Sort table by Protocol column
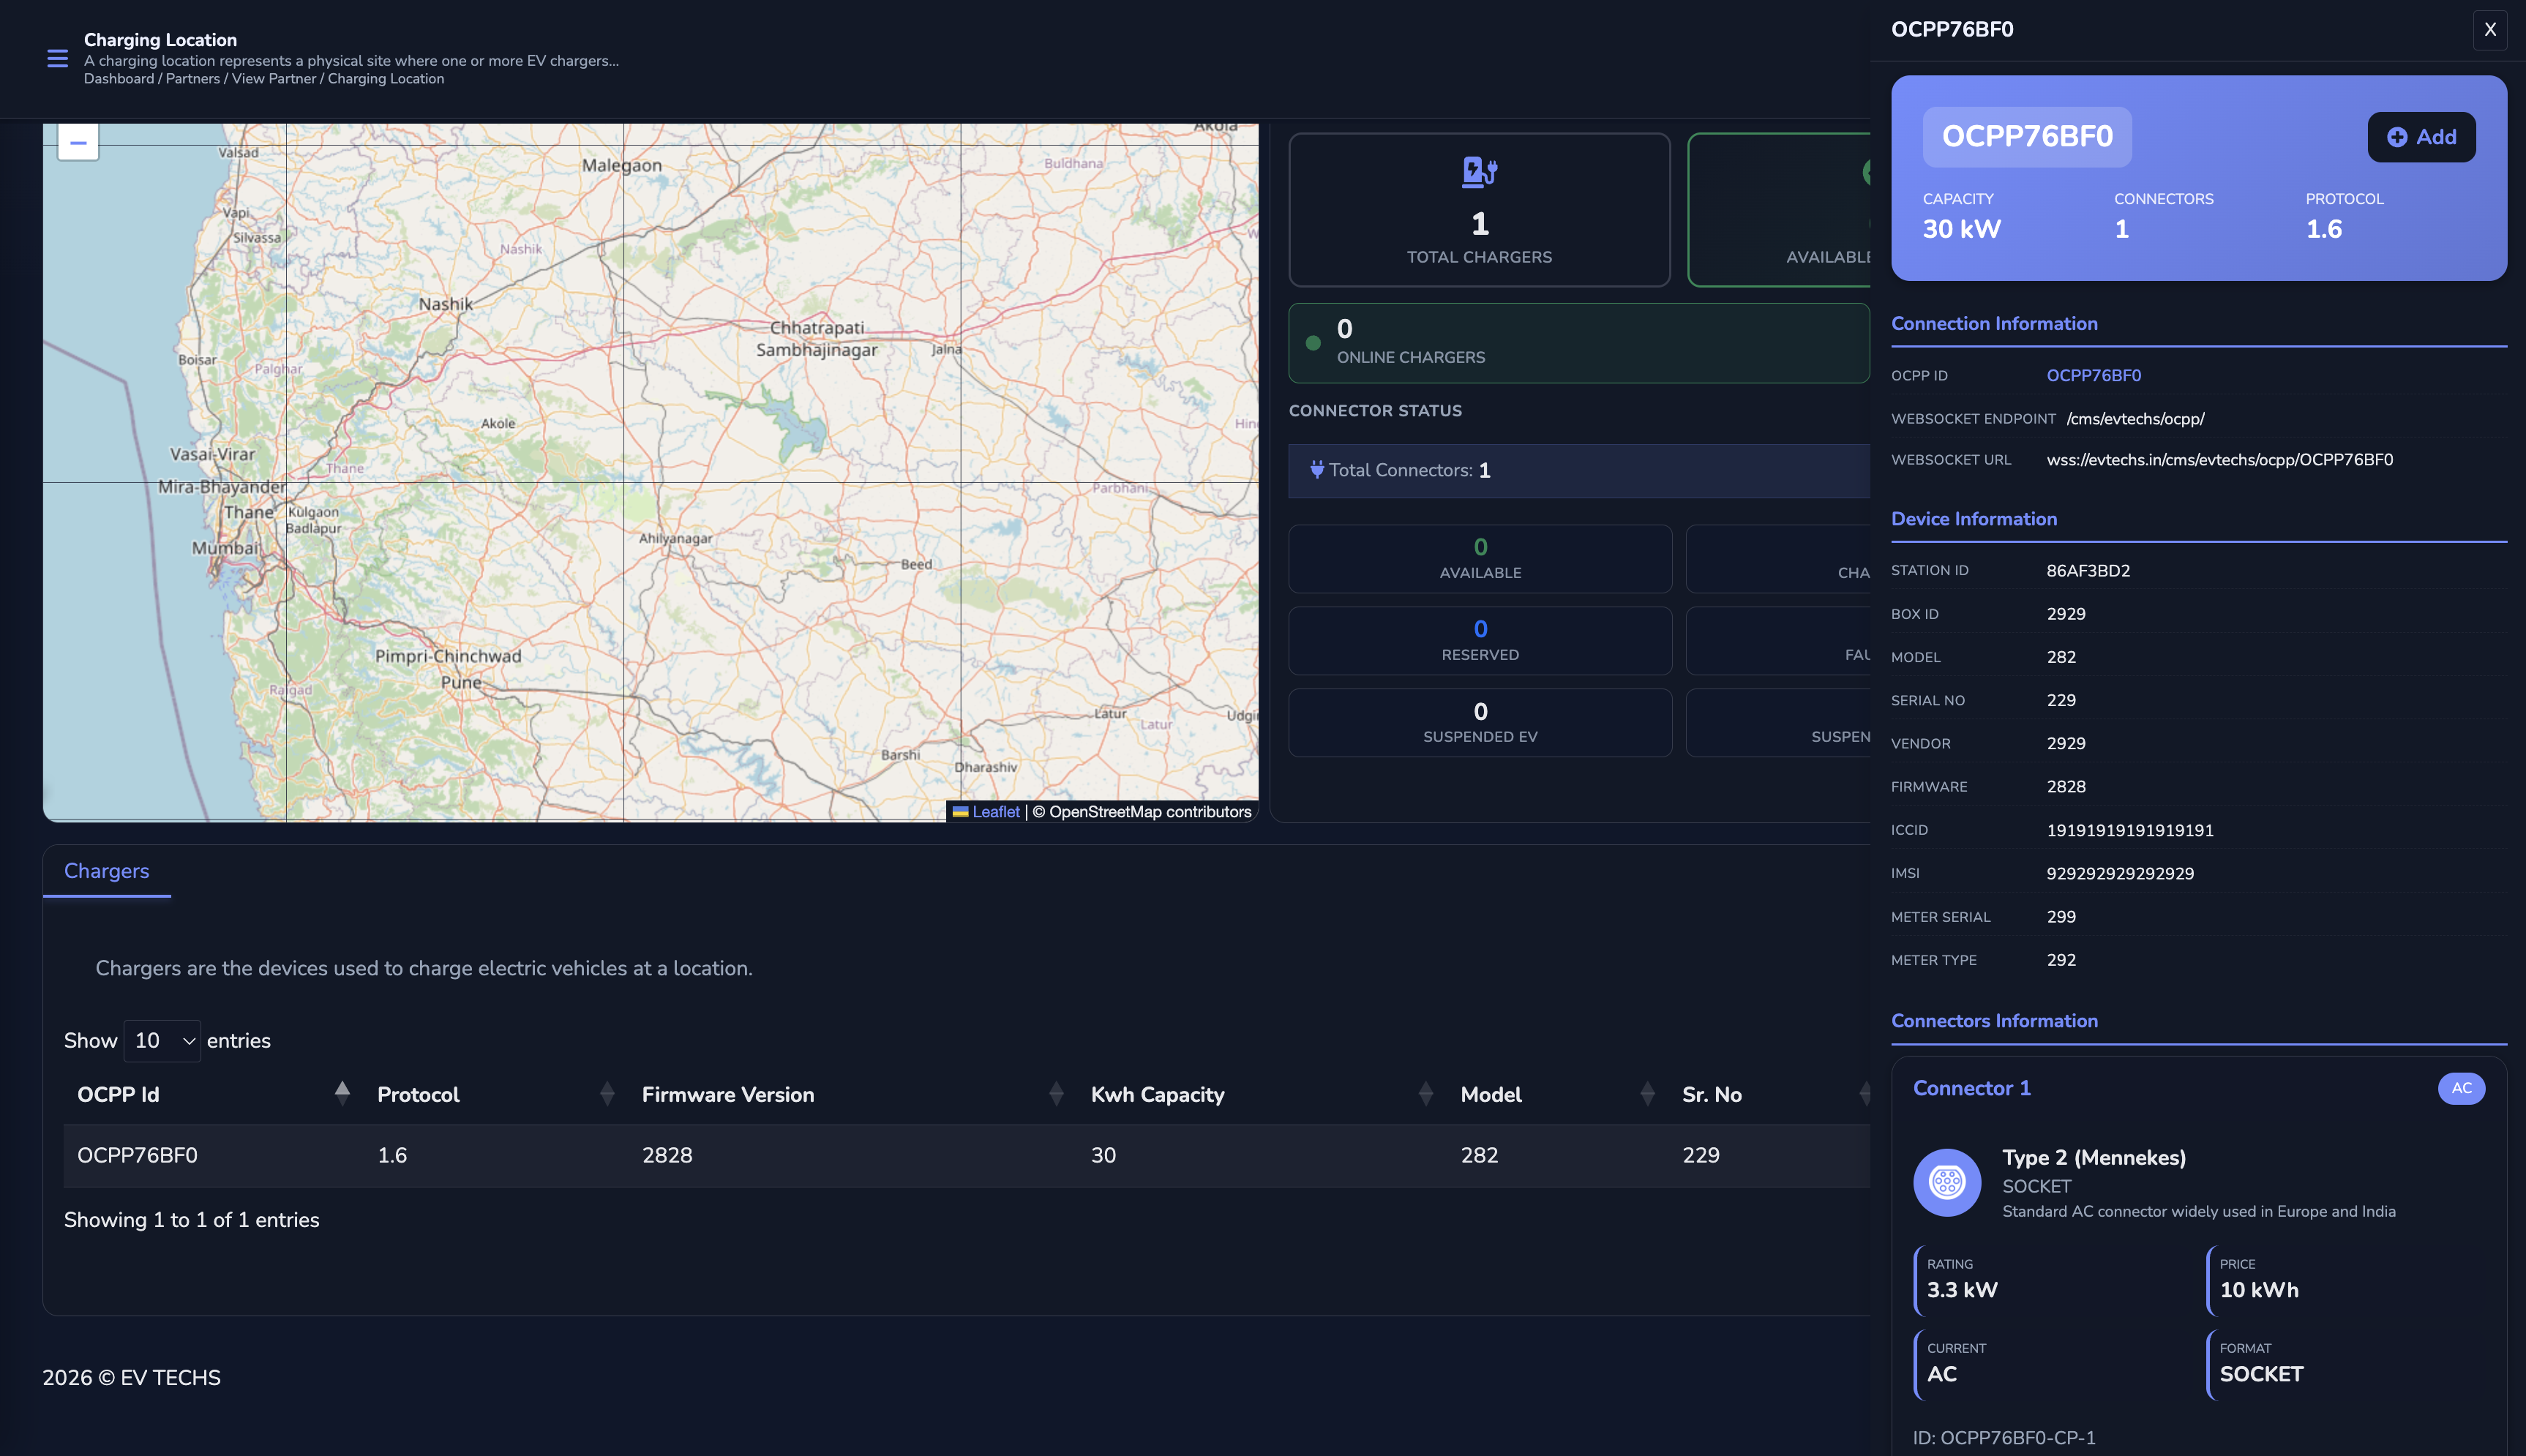The image size is (2526, 1456). point(418,1094)
